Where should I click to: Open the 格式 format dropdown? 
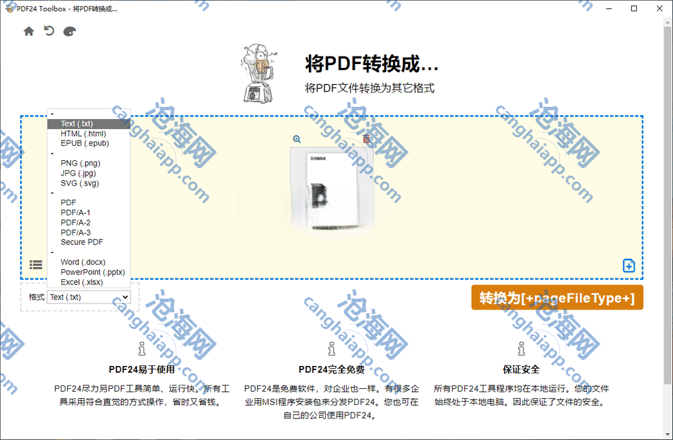pos(88,297)
